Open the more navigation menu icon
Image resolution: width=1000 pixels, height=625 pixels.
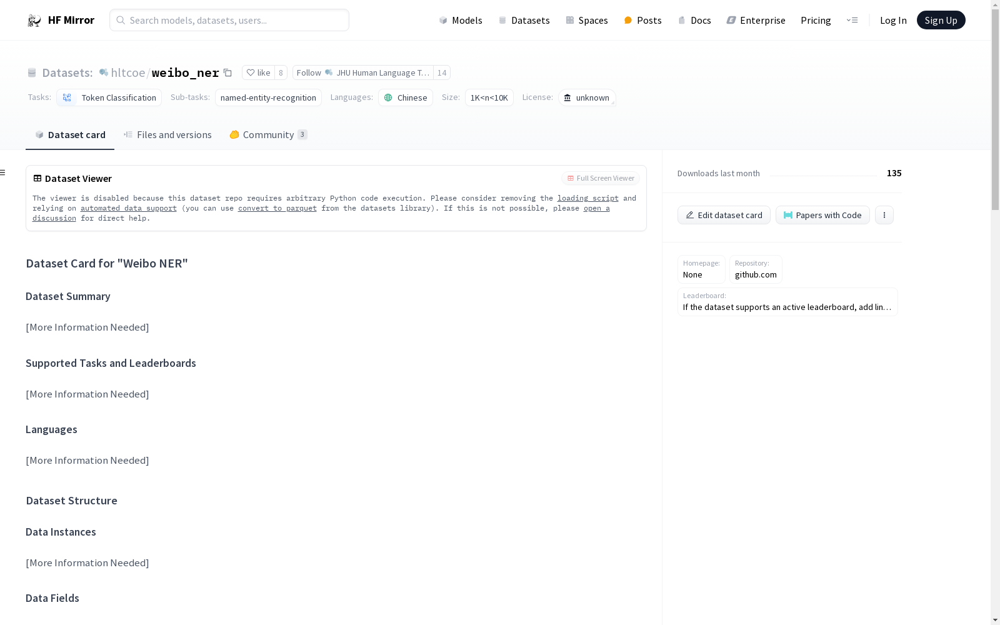tap(852, 20)
